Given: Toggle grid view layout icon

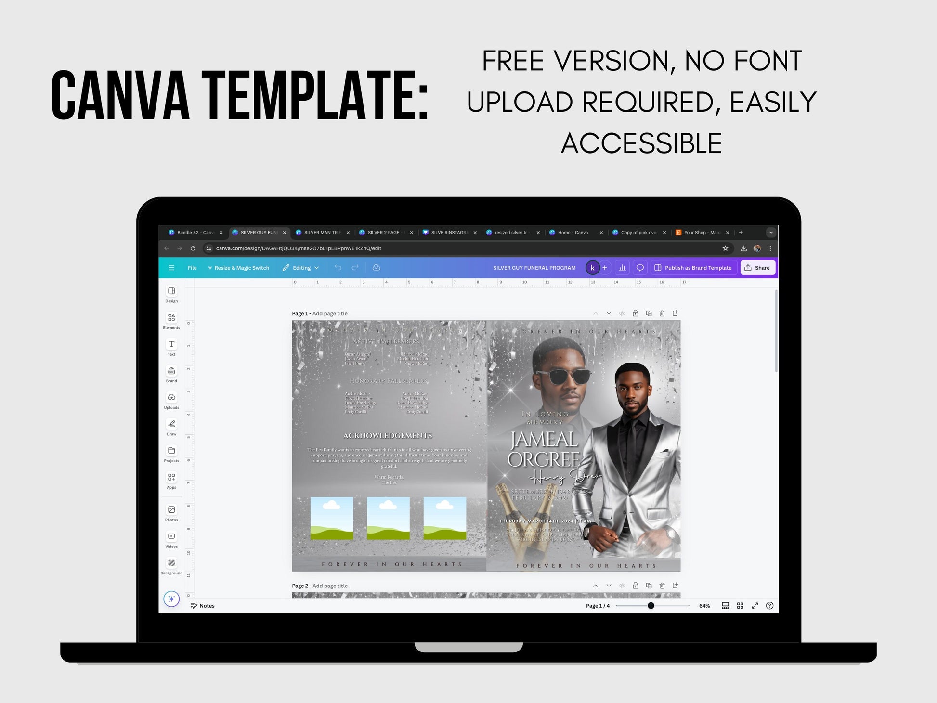Looking at the screenshot, I should coord(738,606).
